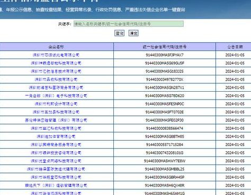Open company link in row 91440300349782770X
The image size is (251, 195).
[56, 80]
